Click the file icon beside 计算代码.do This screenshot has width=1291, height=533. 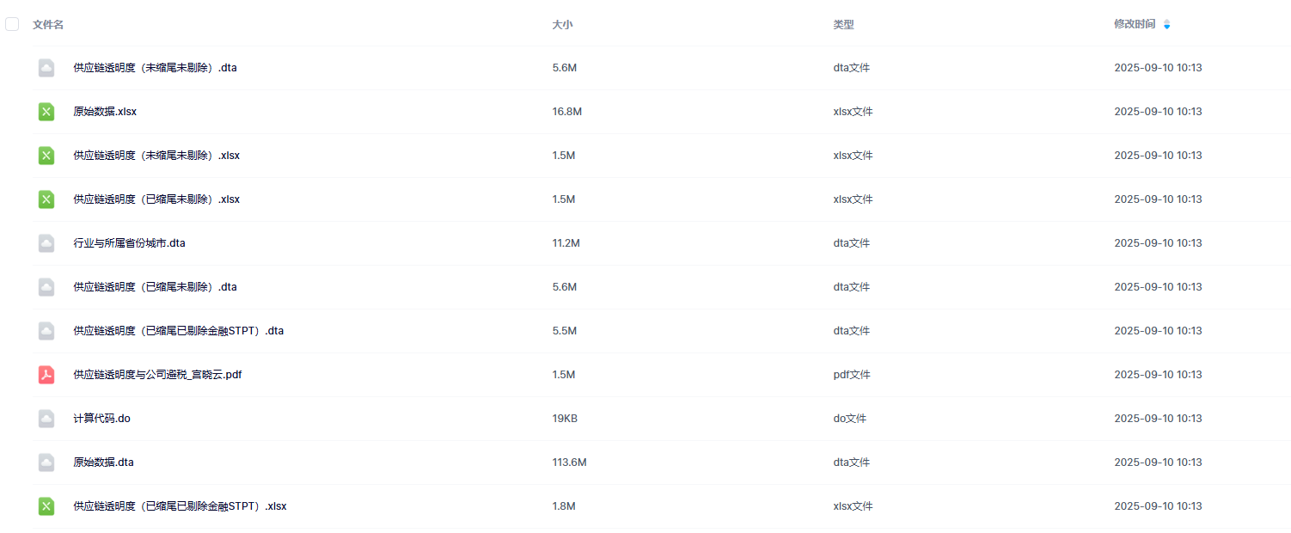[x=46, y=419]
